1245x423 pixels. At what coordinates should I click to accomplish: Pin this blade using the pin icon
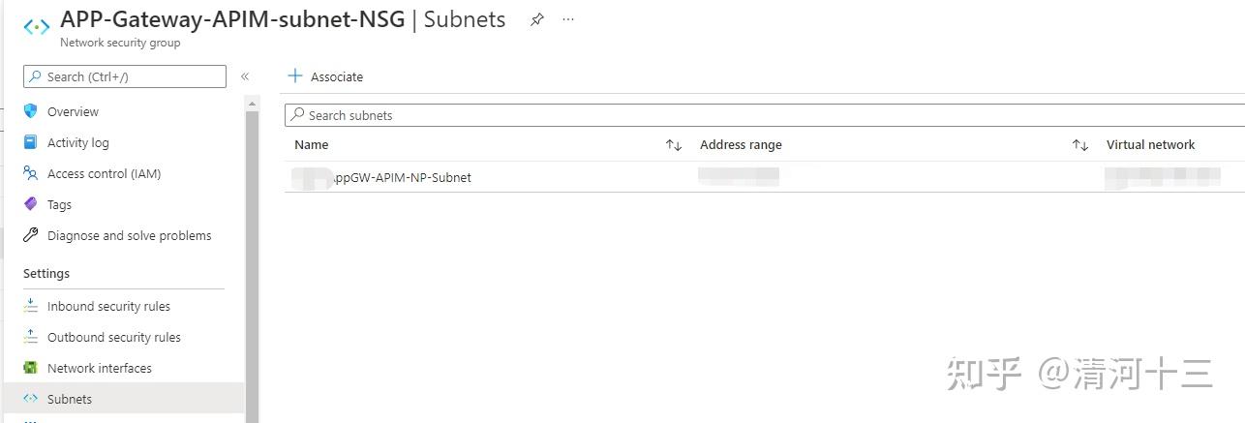pos(537,19)
